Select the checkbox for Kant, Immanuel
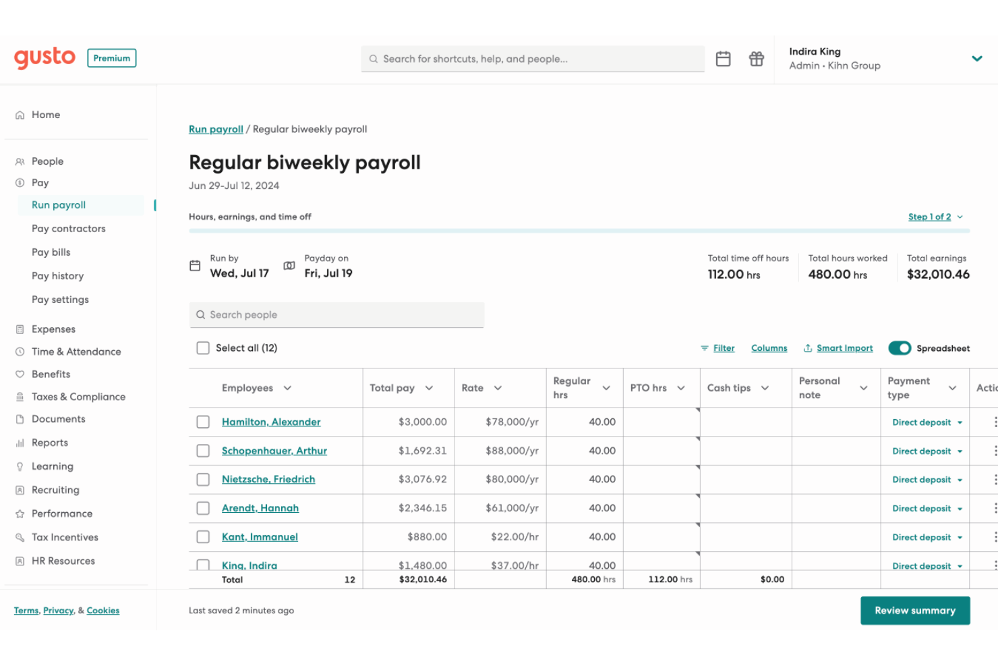This screenshot has height=666, width=998. coord(203,537)
